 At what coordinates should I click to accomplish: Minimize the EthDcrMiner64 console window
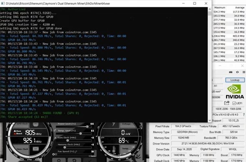[x=183, y=4]
